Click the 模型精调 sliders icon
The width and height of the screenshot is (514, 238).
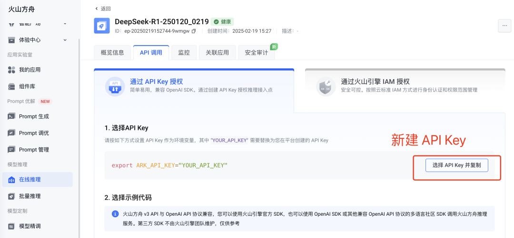[12, 226]
